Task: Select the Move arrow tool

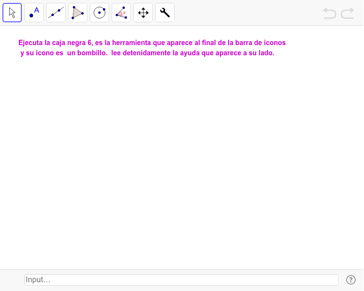Action: point(12,13)
